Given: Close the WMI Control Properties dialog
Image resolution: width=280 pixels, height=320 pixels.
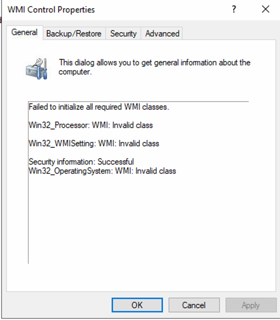Looking at the screenshot, I should point(265,9).
